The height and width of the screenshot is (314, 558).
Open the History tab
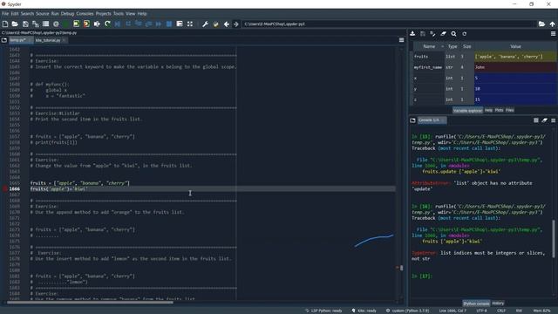tap(498, 304)
